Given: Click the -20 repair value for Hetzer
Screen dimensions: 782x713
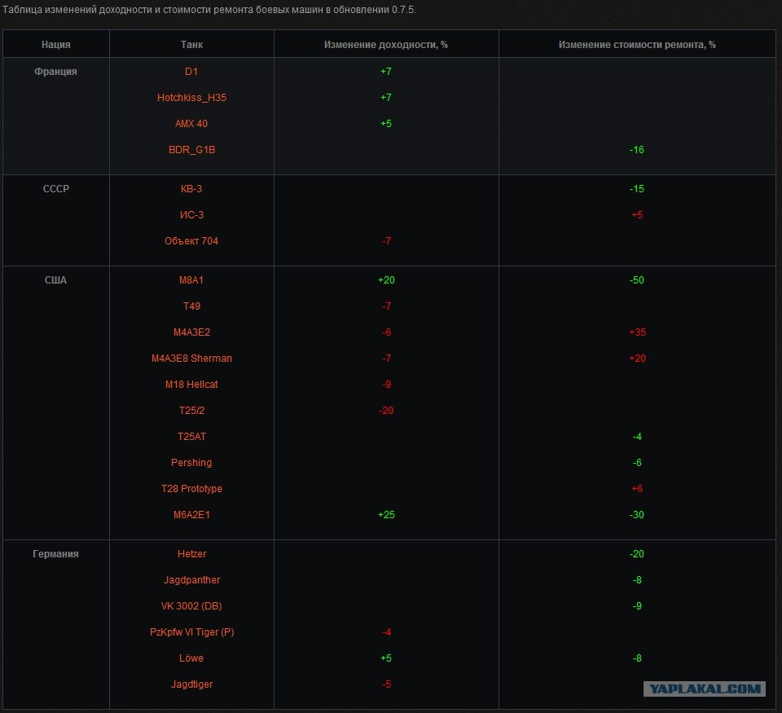Looking at the screenshot, I should tap(637, 554).
